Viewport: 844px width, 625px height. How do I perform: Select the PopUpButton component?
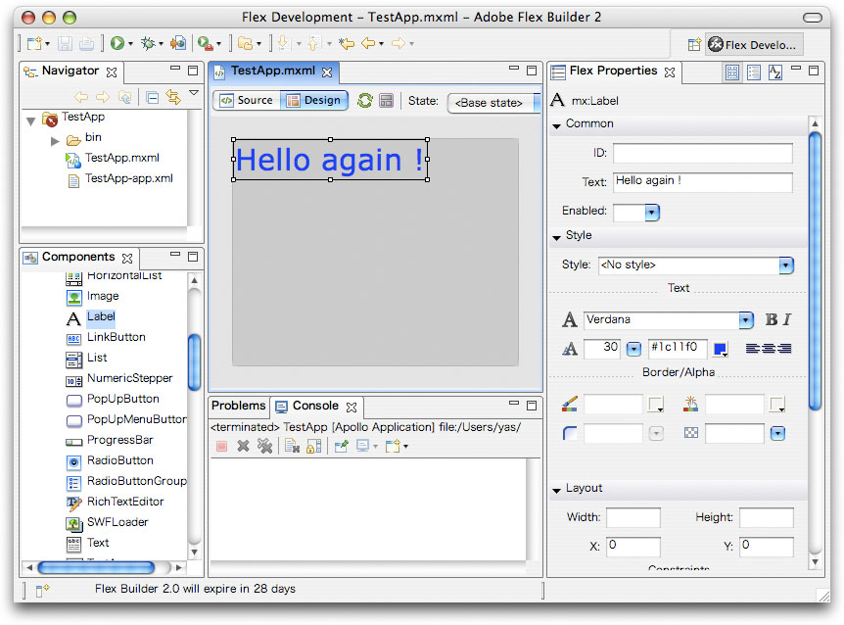pos(123,400)
